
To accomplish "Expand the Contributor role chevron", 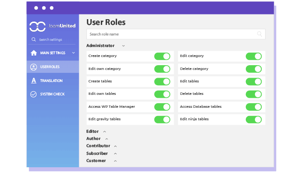I will tap(115, 146).
